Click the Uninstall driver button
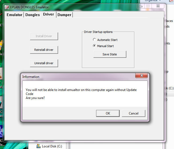The width and height of the screenshot is (174, 149). (x=44, y=63)
